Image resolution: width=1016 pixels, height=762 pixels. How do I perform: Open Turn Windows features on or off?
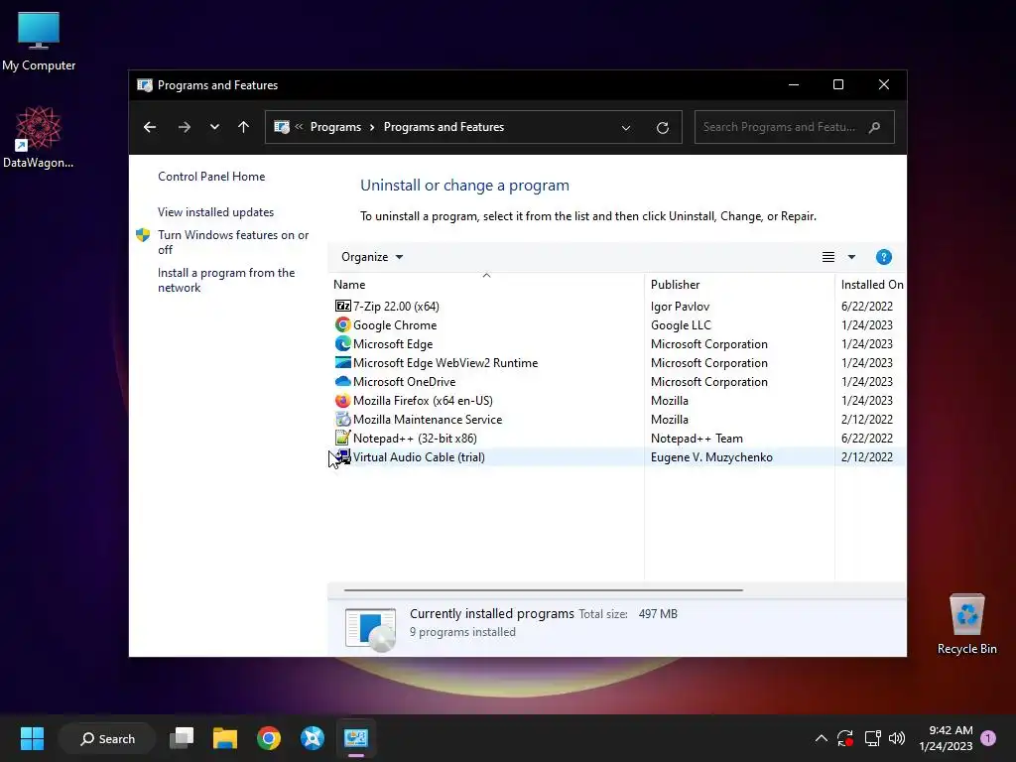pyautogui.click(x=233, y=242)
